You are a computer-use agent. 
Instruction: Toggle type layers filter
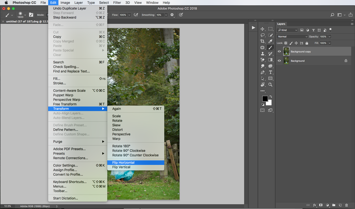313,30
